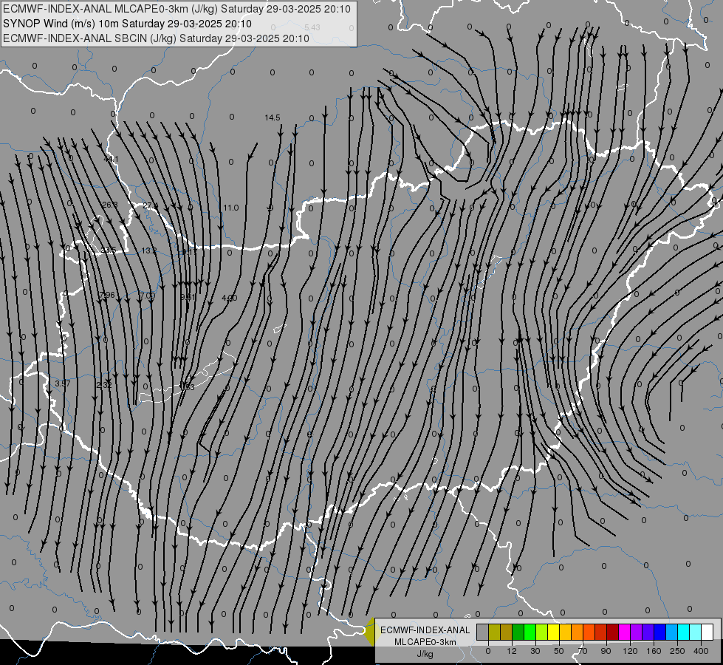Click the map value 1.53

[x=187, y=386]
